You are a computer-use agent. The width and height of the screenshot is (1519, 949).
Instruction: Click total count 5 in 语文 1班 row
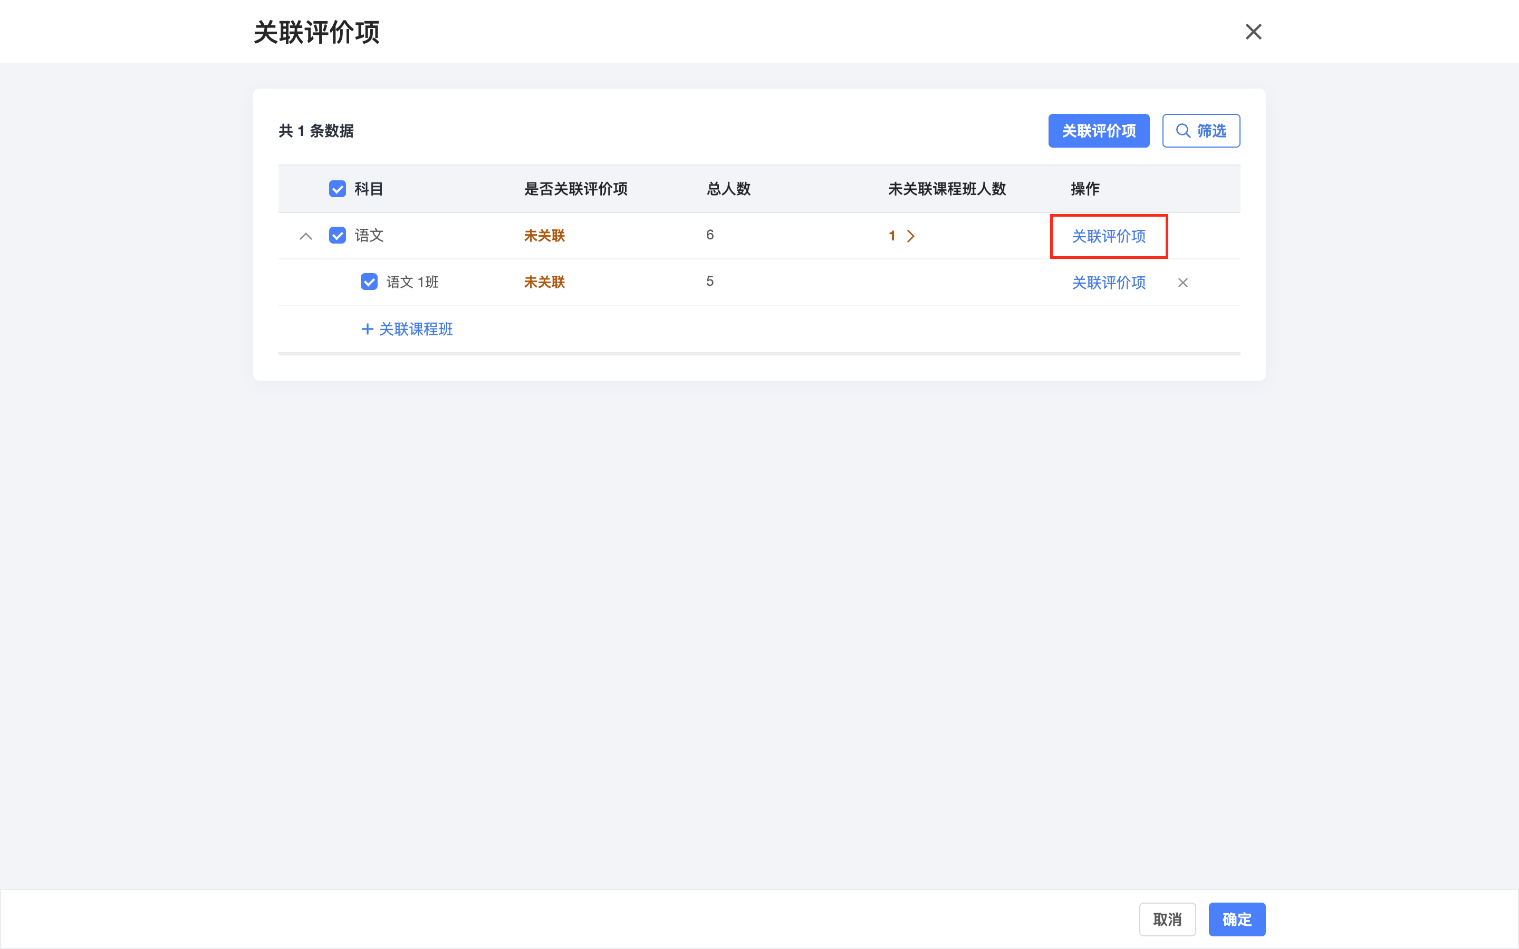pyautogui.click(x=710, y=281)
